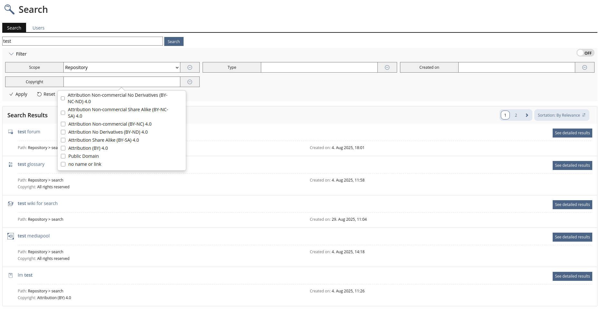Click the wiki icon beside test wiki for search
This screenshot has height=312, width=600.
(11, 204)
